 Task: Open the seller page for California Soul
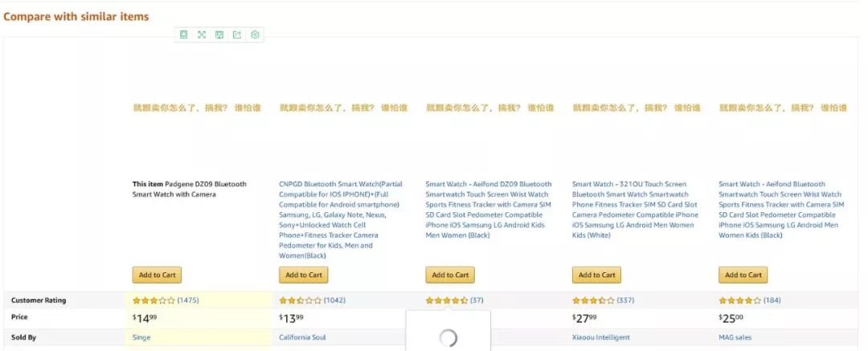[x=302, y=337]
